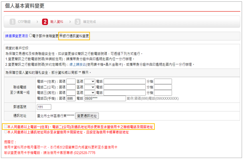Click the 郵遞區號 field showing 111
This screenshot has height=159, width=243.
pos(44,107)
